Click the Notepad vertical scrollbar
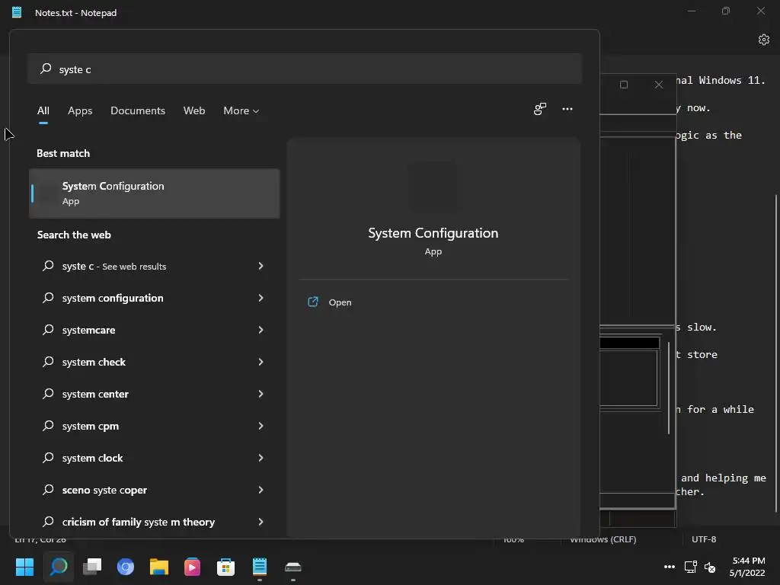Image resolution: width=780 pixels, height=585 pixels. [x=776, y=353]
